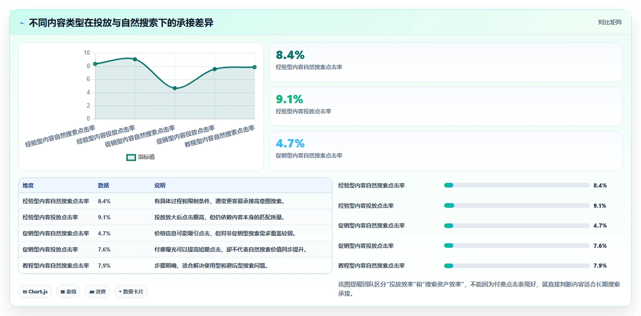Click the 数据 column header
The width and height of the screenshot is (641, 316).
(103, 186)
